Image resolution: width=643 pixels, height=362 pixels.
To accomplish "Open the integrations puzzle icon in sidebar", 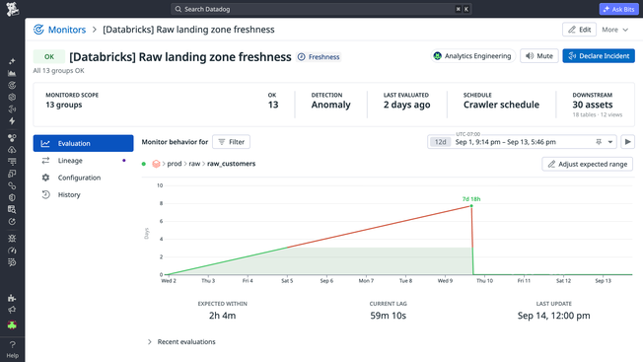I will [x=12, y=298].
